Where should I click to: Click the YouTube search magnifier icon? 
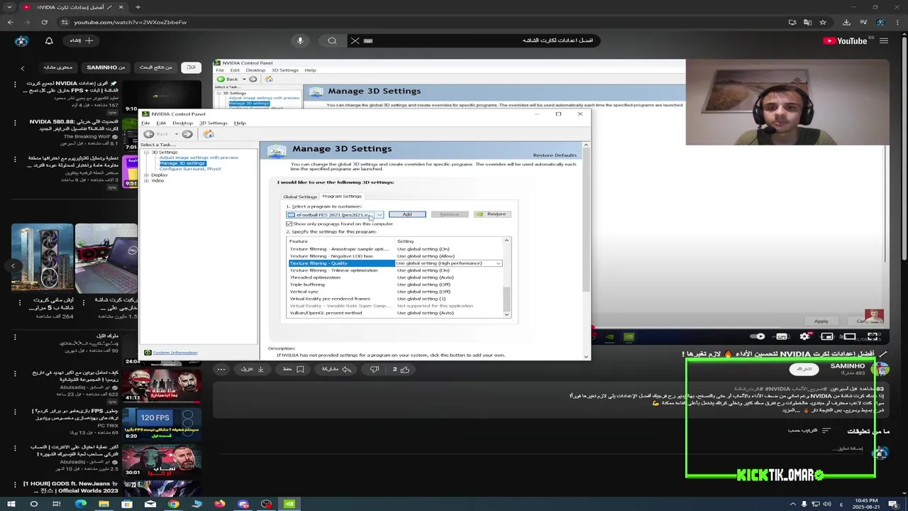(332, 40)
